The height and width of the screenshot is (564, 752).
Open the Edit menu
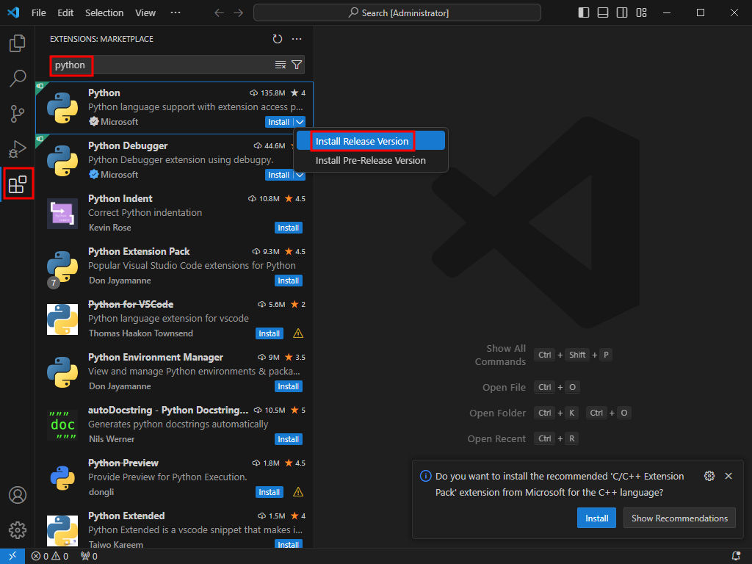coord(65,13)
